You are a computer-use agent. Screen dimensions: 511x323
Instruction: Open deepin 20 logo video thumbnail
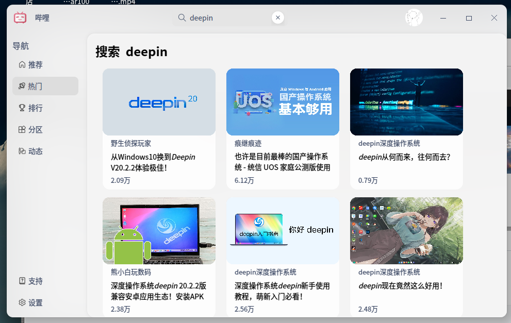pyautogui.click(x=159, y=102)
